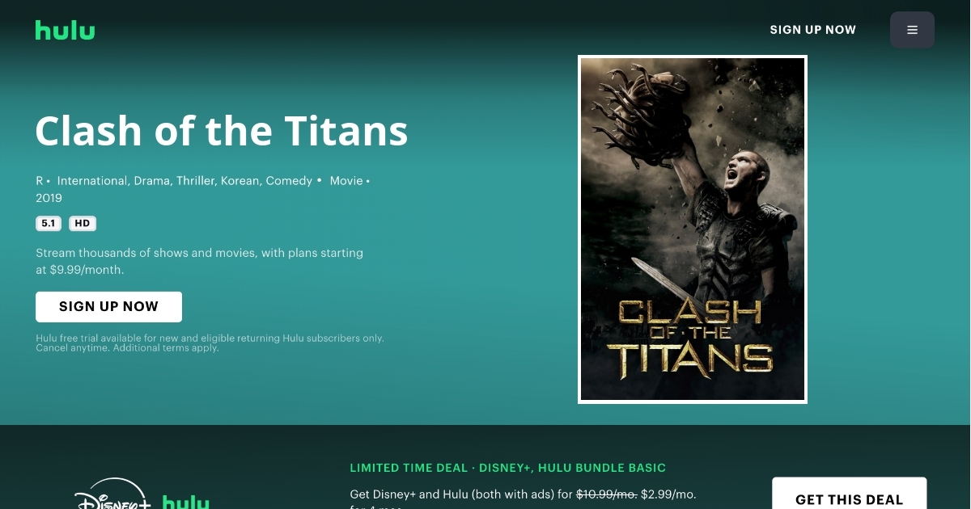This screenshot has height=509, width=971.
Task: Click the 2019 release year
Action: [49, 198]
